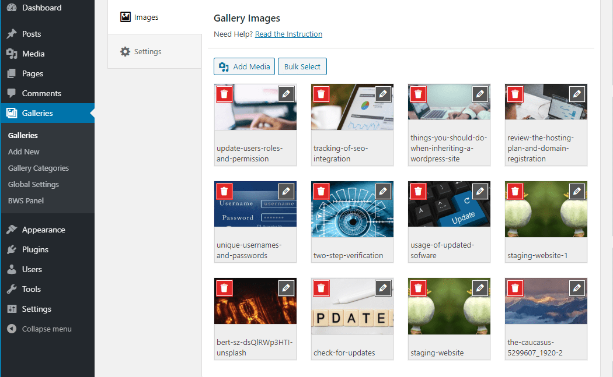The height and width of the screenshot is (377, 613).
Task: Delete the check-for-updates image
Action: point(321,287)
